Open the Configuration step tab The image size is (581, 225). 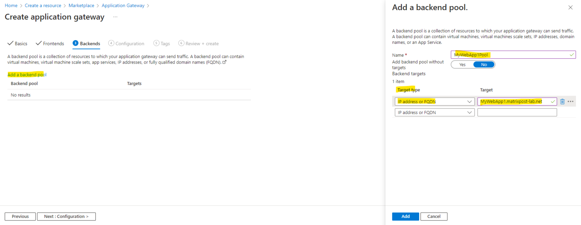click(126, 43)
